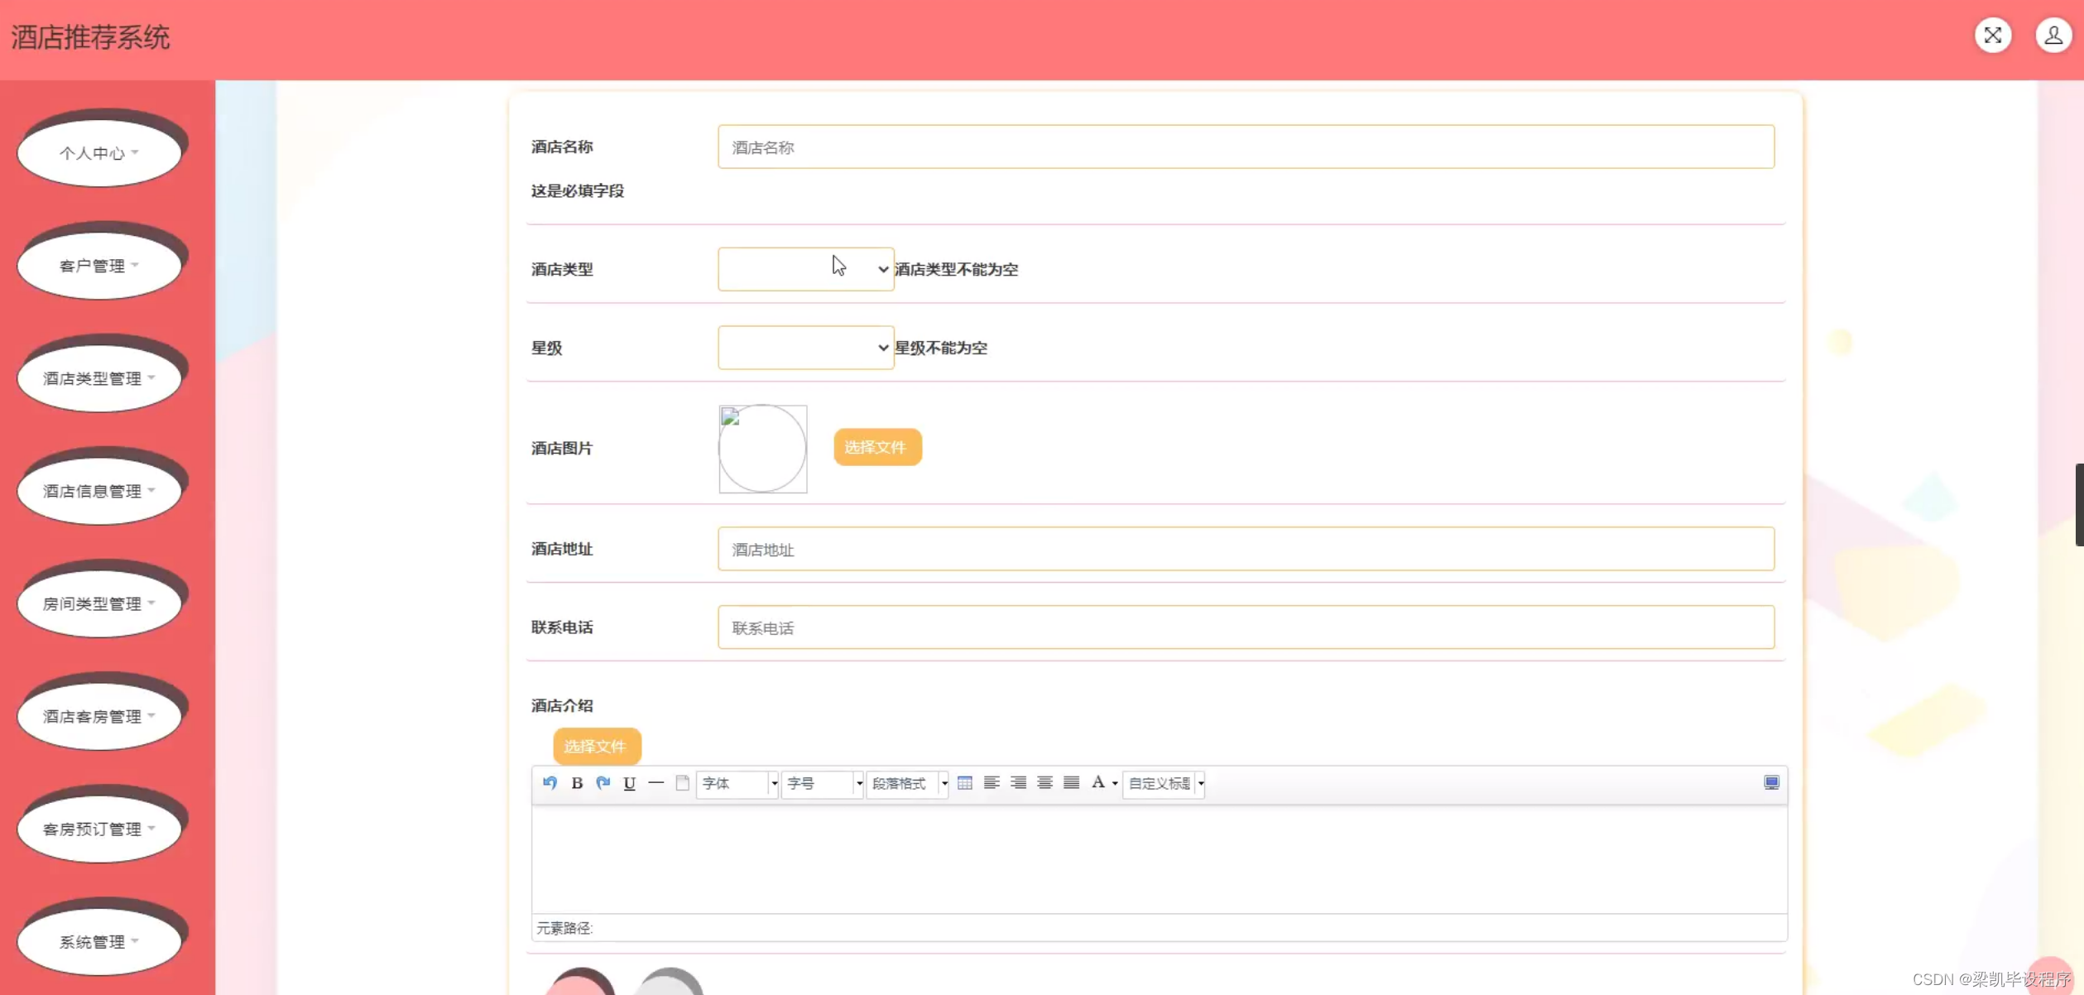Open the 酒店类型 dropdown

pyautogui.click(x=805, y=269)
